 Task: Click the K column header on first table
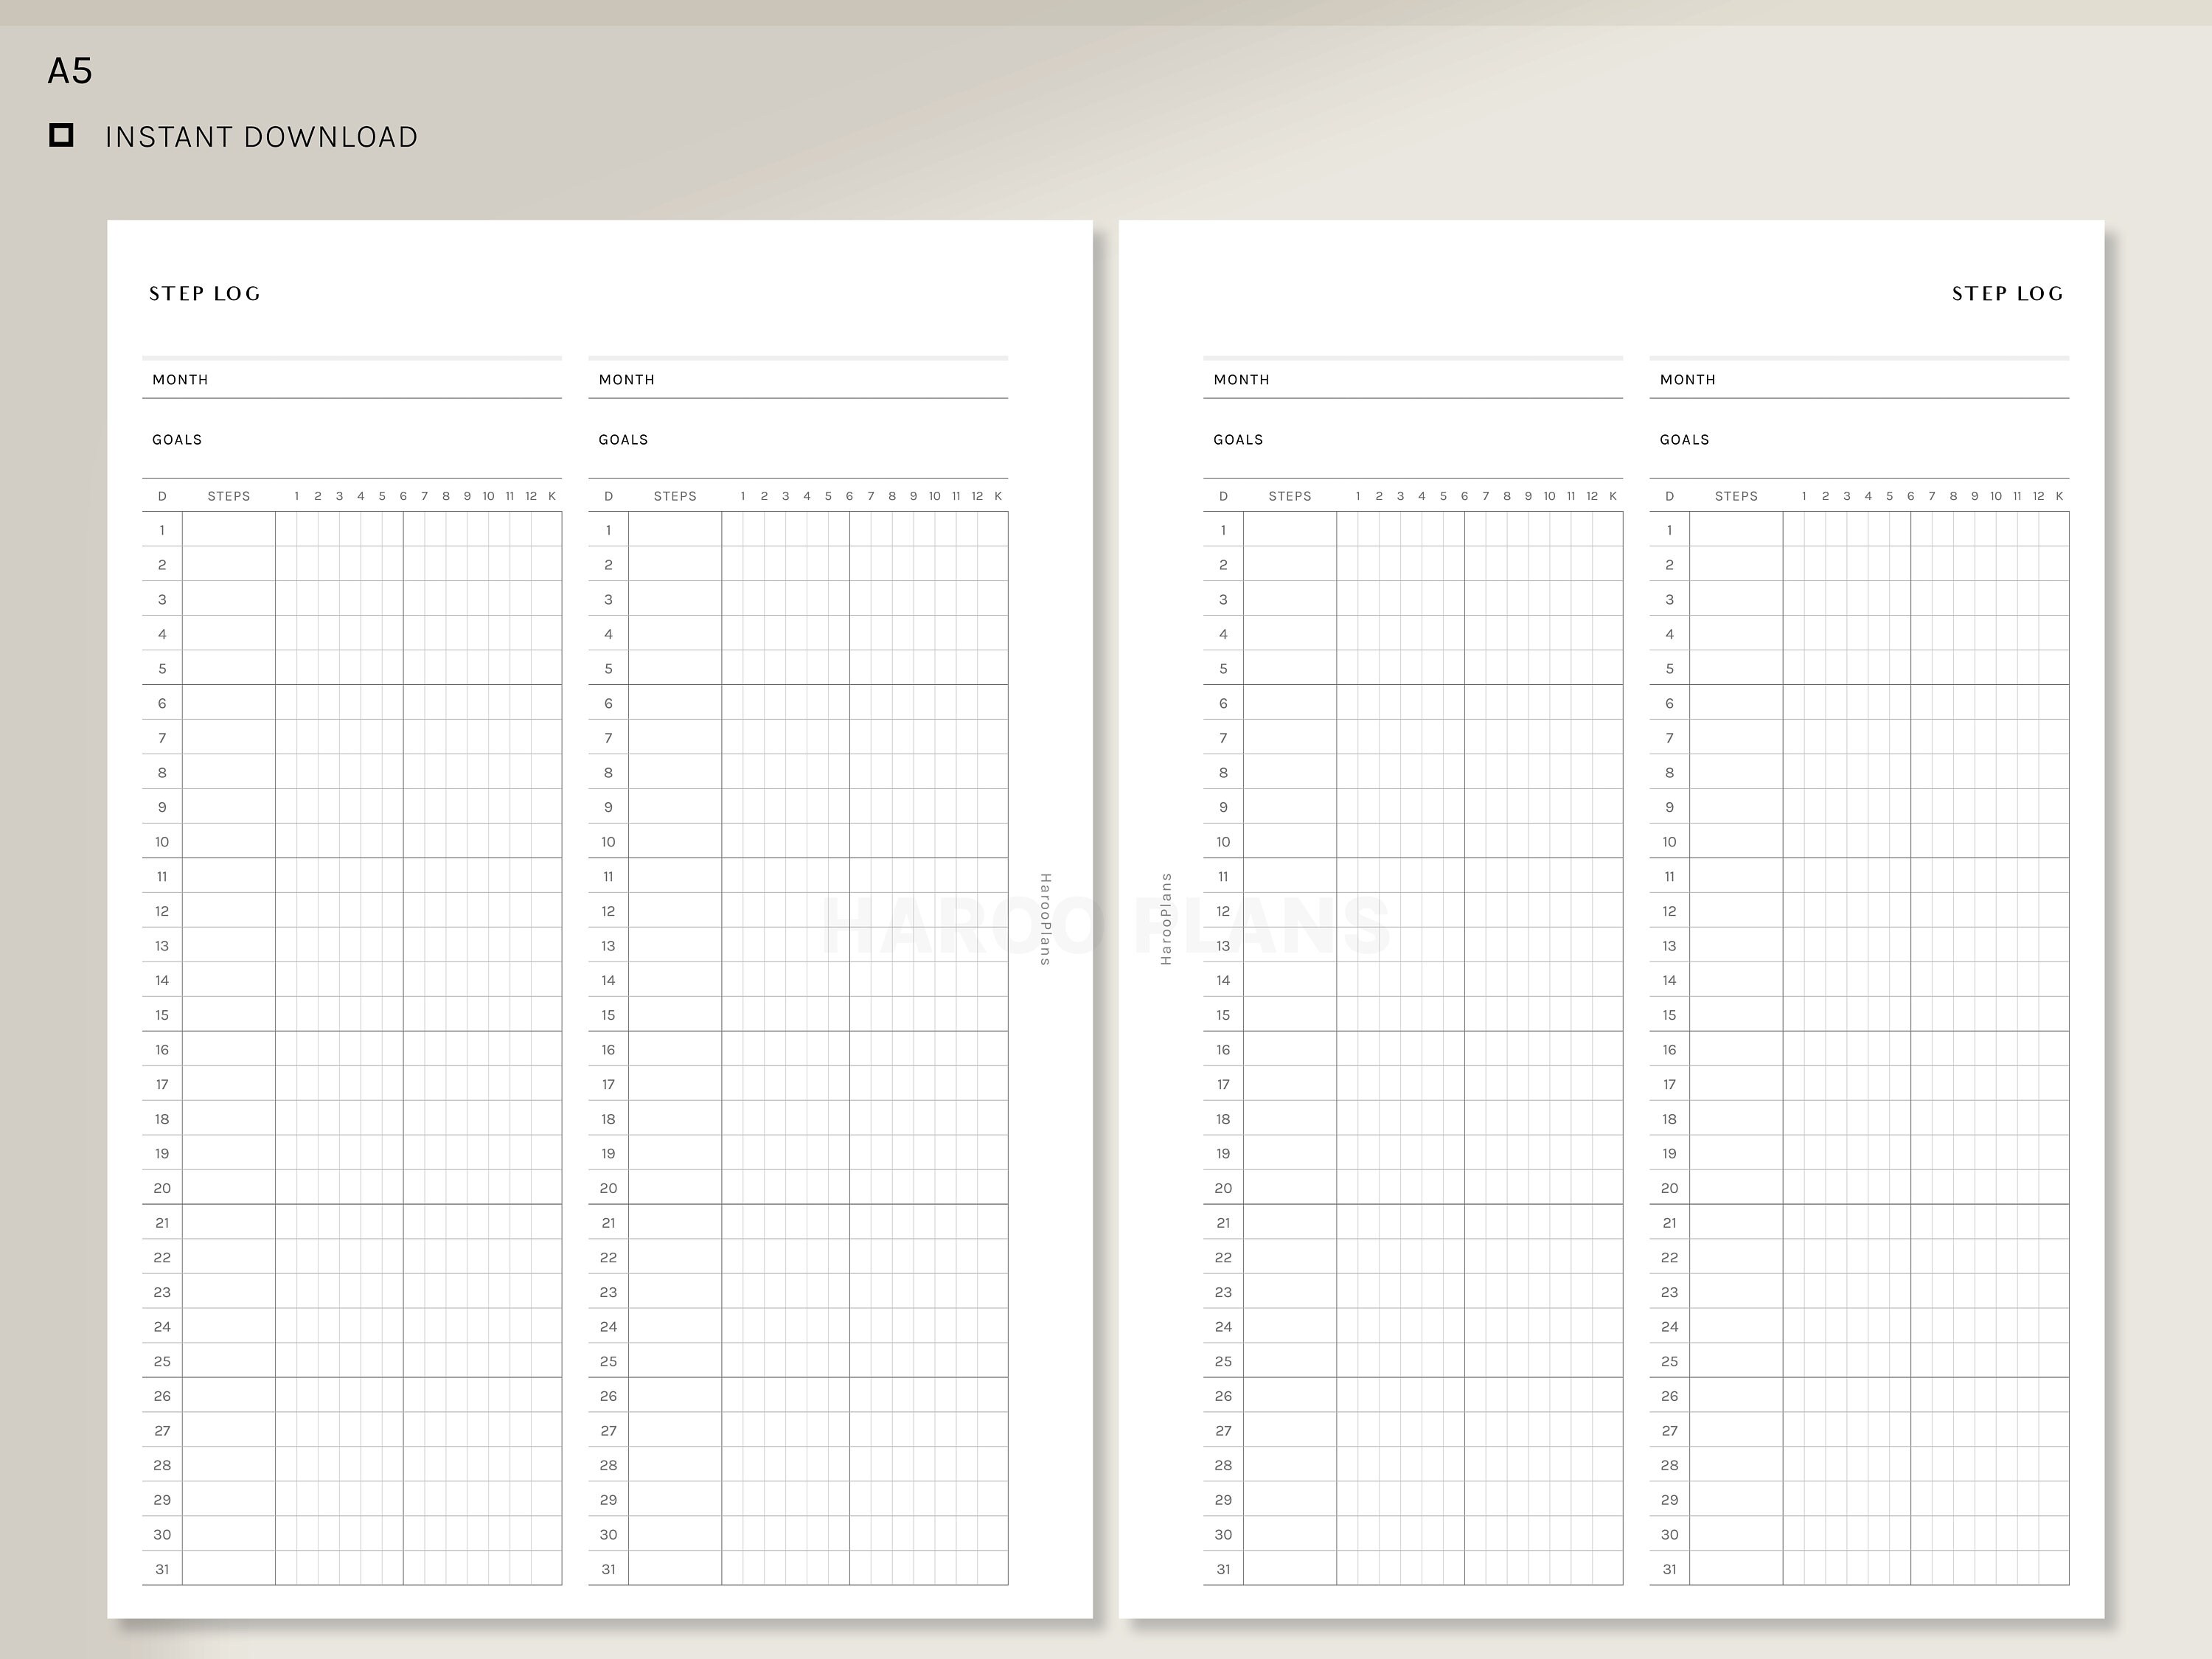pos(551,495)
